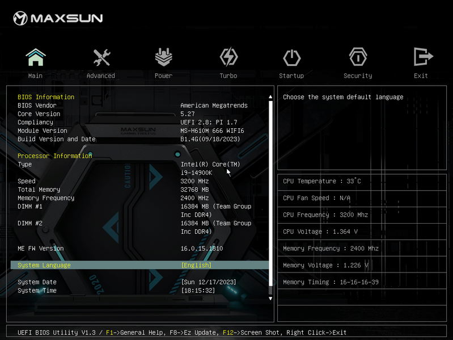Click the vertical scrollbar track
Viewport: 453px width, 340px height.
(x=270, y=198)
